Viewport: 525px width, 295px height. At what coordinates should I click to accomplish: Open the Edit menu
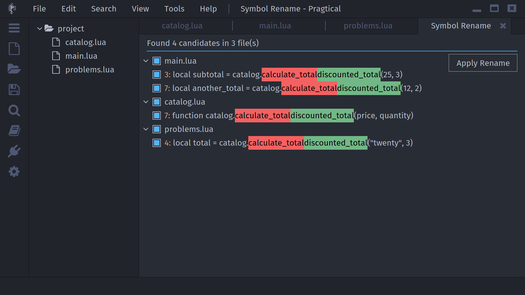69,9
